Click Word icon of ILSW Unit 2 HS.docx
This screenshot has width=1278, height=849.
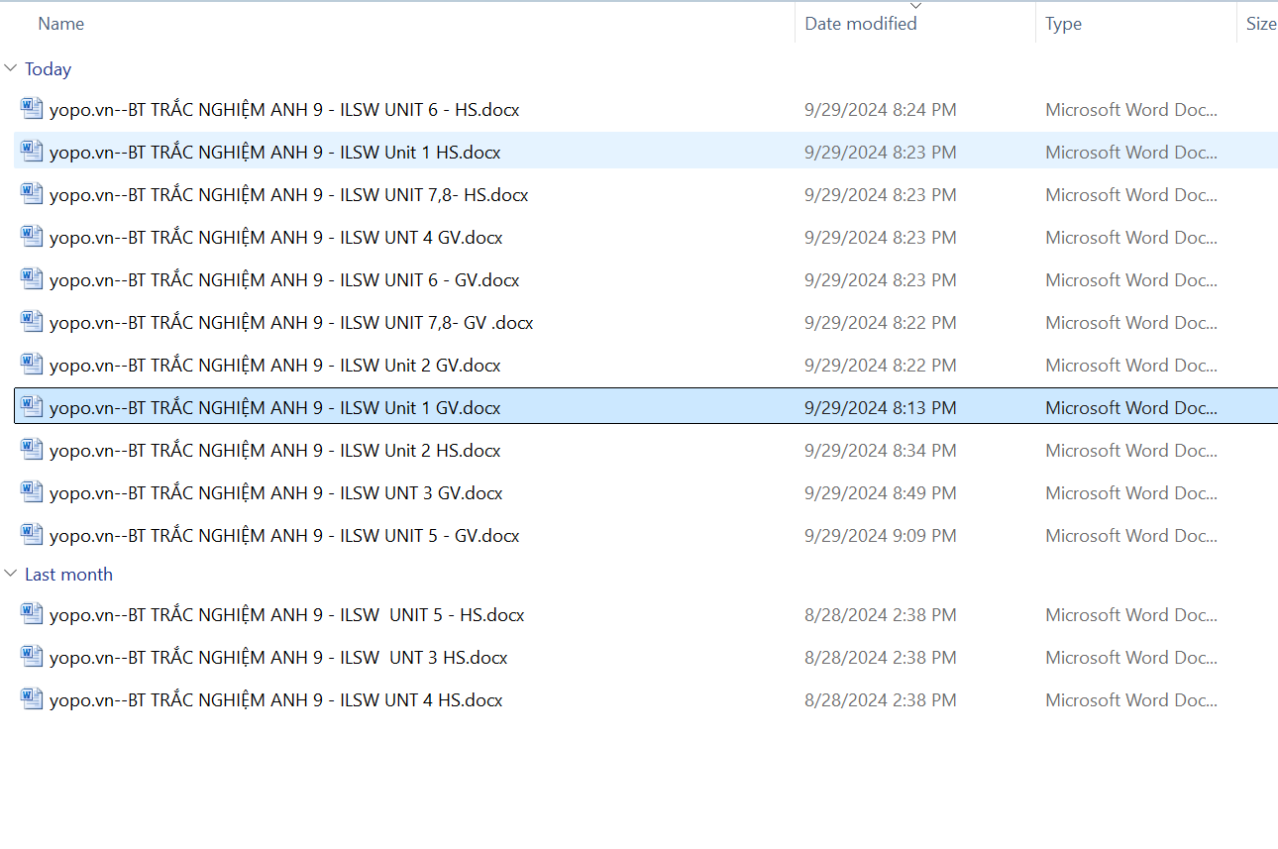point(32,450)
